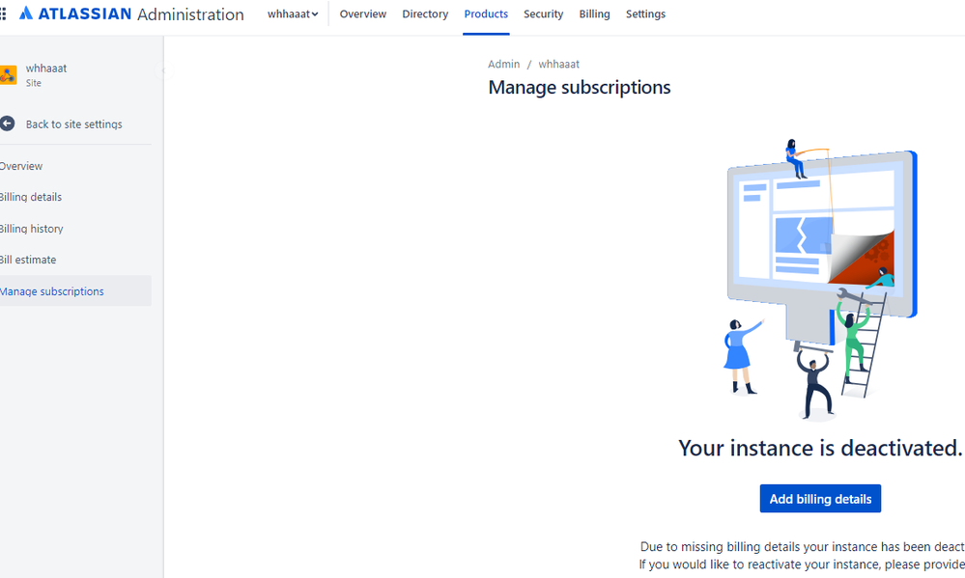Collapse the left sidebar panel
This screenshot has height=578, width=965.
(x=164, y=69)
